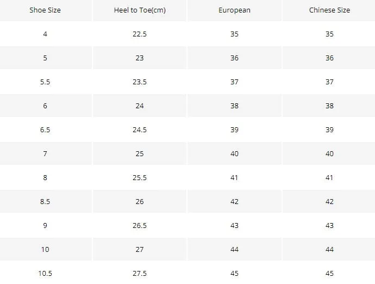Image resolution: width=375 pixels, height=284 pixels.
Task: Click shoe size 10 cell
Action: point(45,249)
